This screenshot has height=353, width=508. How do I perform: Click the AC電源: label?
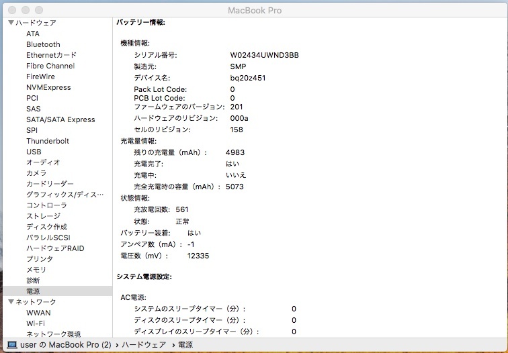point(134,297)
